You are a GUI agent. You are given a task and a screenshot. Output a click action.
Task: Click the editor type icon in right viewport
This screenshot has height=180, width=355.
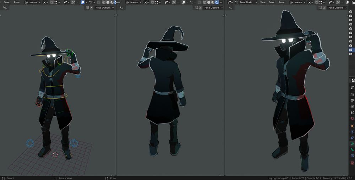pyautogui.click(x=230, y=2)
